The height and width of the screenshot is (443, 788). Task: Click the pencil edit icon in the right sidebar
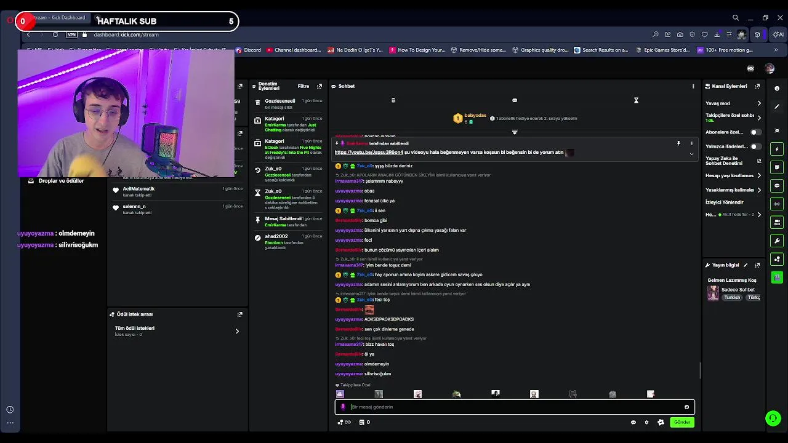tap(777, 106)
